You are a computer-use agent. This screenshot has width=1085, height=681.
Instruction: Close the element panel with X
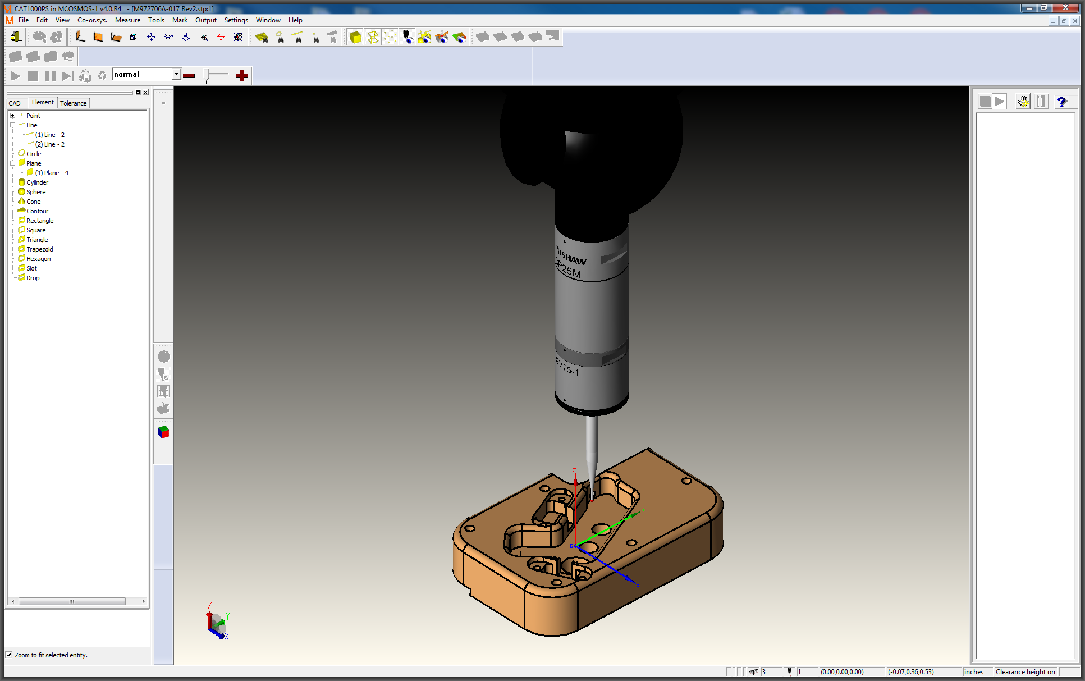click(146, 93)
